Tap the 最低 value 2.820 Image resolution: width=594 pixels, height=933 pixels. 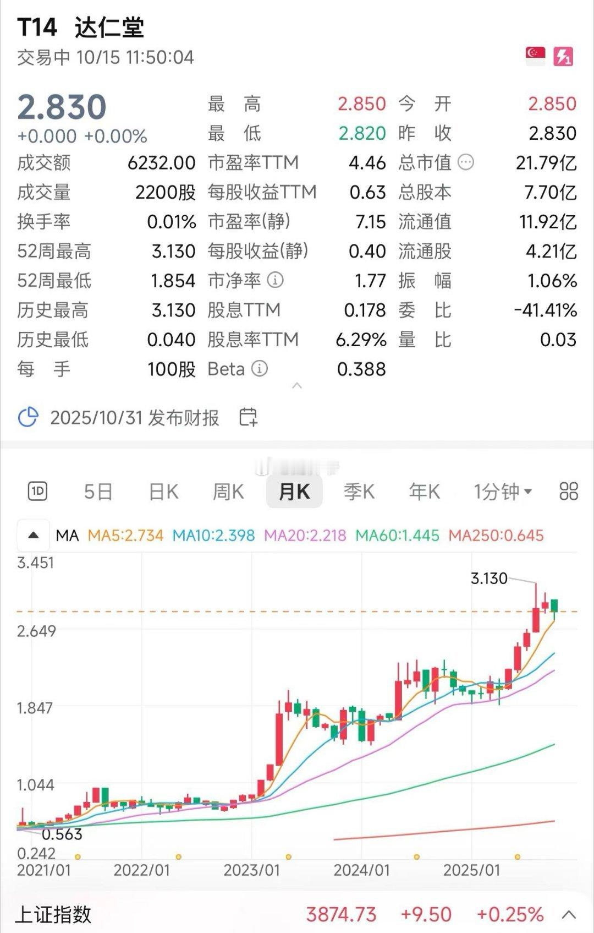[x=362, y=133]
